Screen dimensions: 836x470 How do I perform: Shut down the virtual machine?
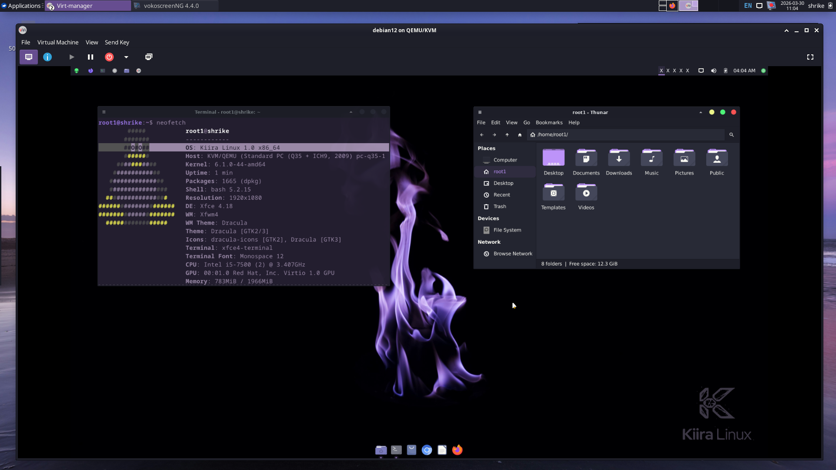pyautogui.click(x=109, y=57)
